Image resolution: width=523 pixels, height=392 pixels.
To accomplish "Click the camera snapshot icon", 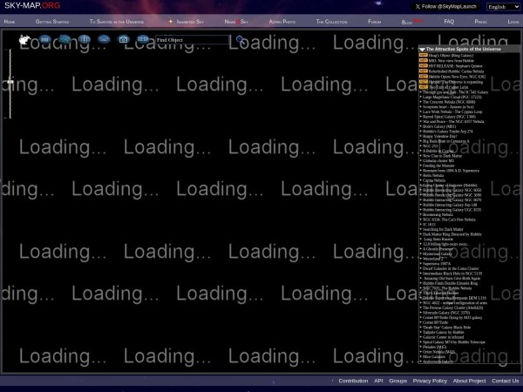I will [x=124, y=39].
